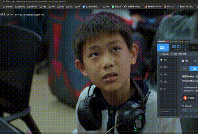
Task: Click the video progress bar at bottom
Action: (x=99, y=132)
